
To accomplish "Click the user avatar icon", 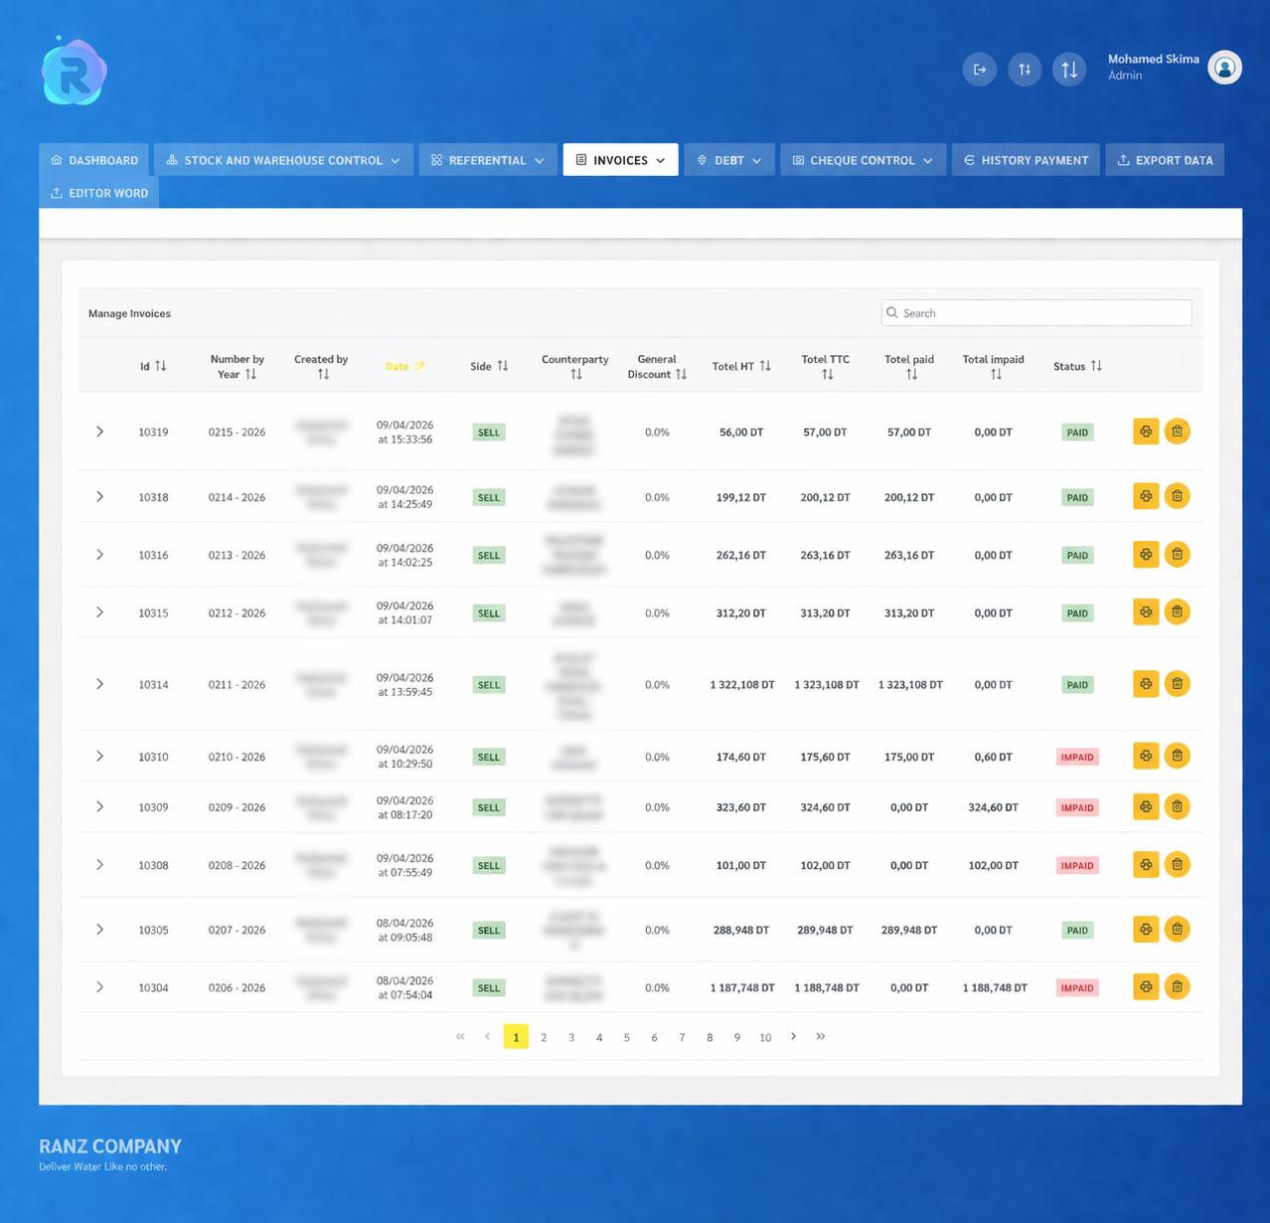I will [1224, 68].
